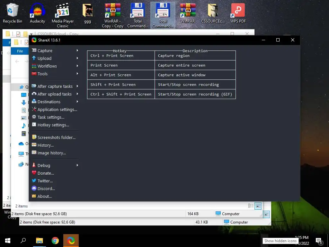Open the File tab in Explorer window
The height and width of the screenshot is (247, 329).
coord(20,51)
